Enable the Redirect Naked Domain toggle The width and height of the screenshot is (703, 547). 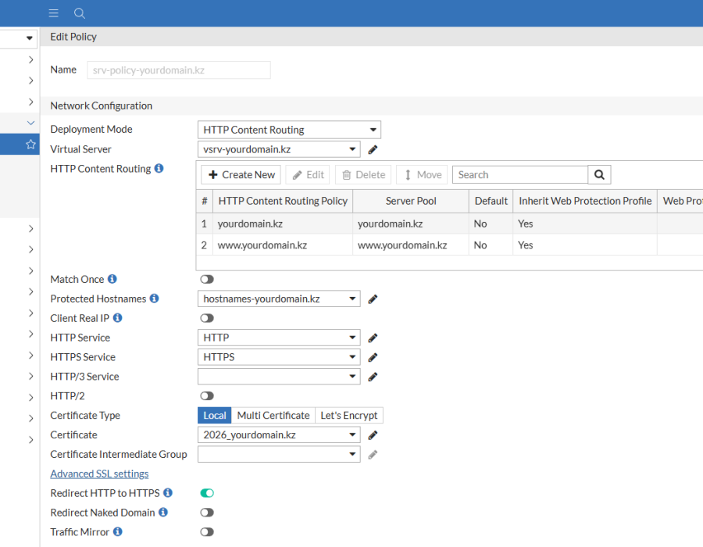point(207,513)
